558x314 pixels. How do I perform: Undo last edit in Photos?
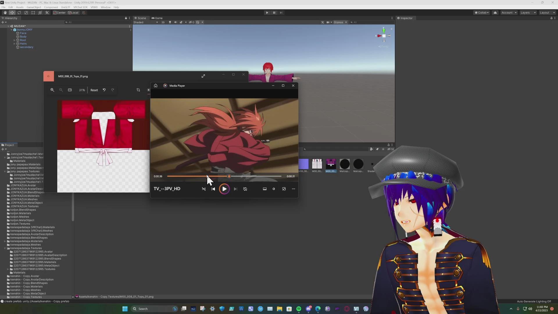tap(104, 90)
